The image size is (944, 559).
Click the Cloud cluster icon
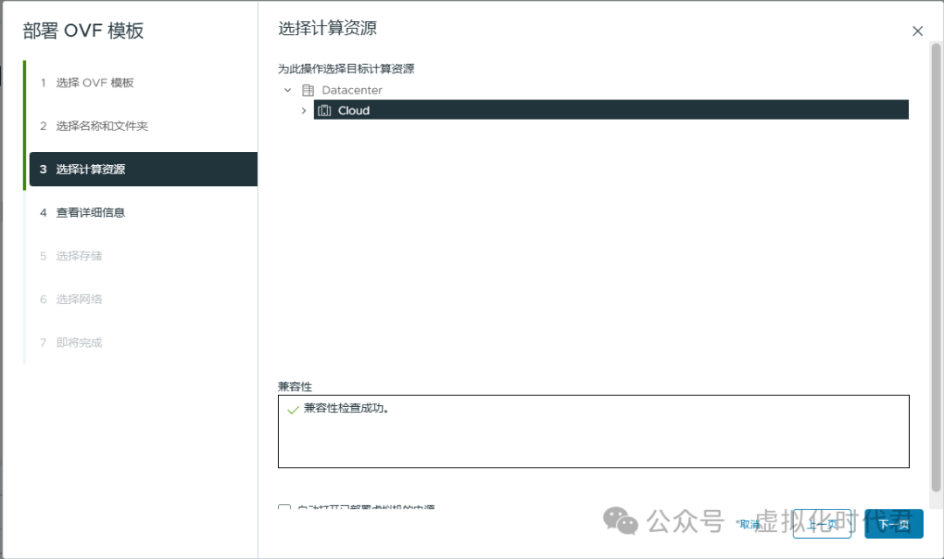324,110
